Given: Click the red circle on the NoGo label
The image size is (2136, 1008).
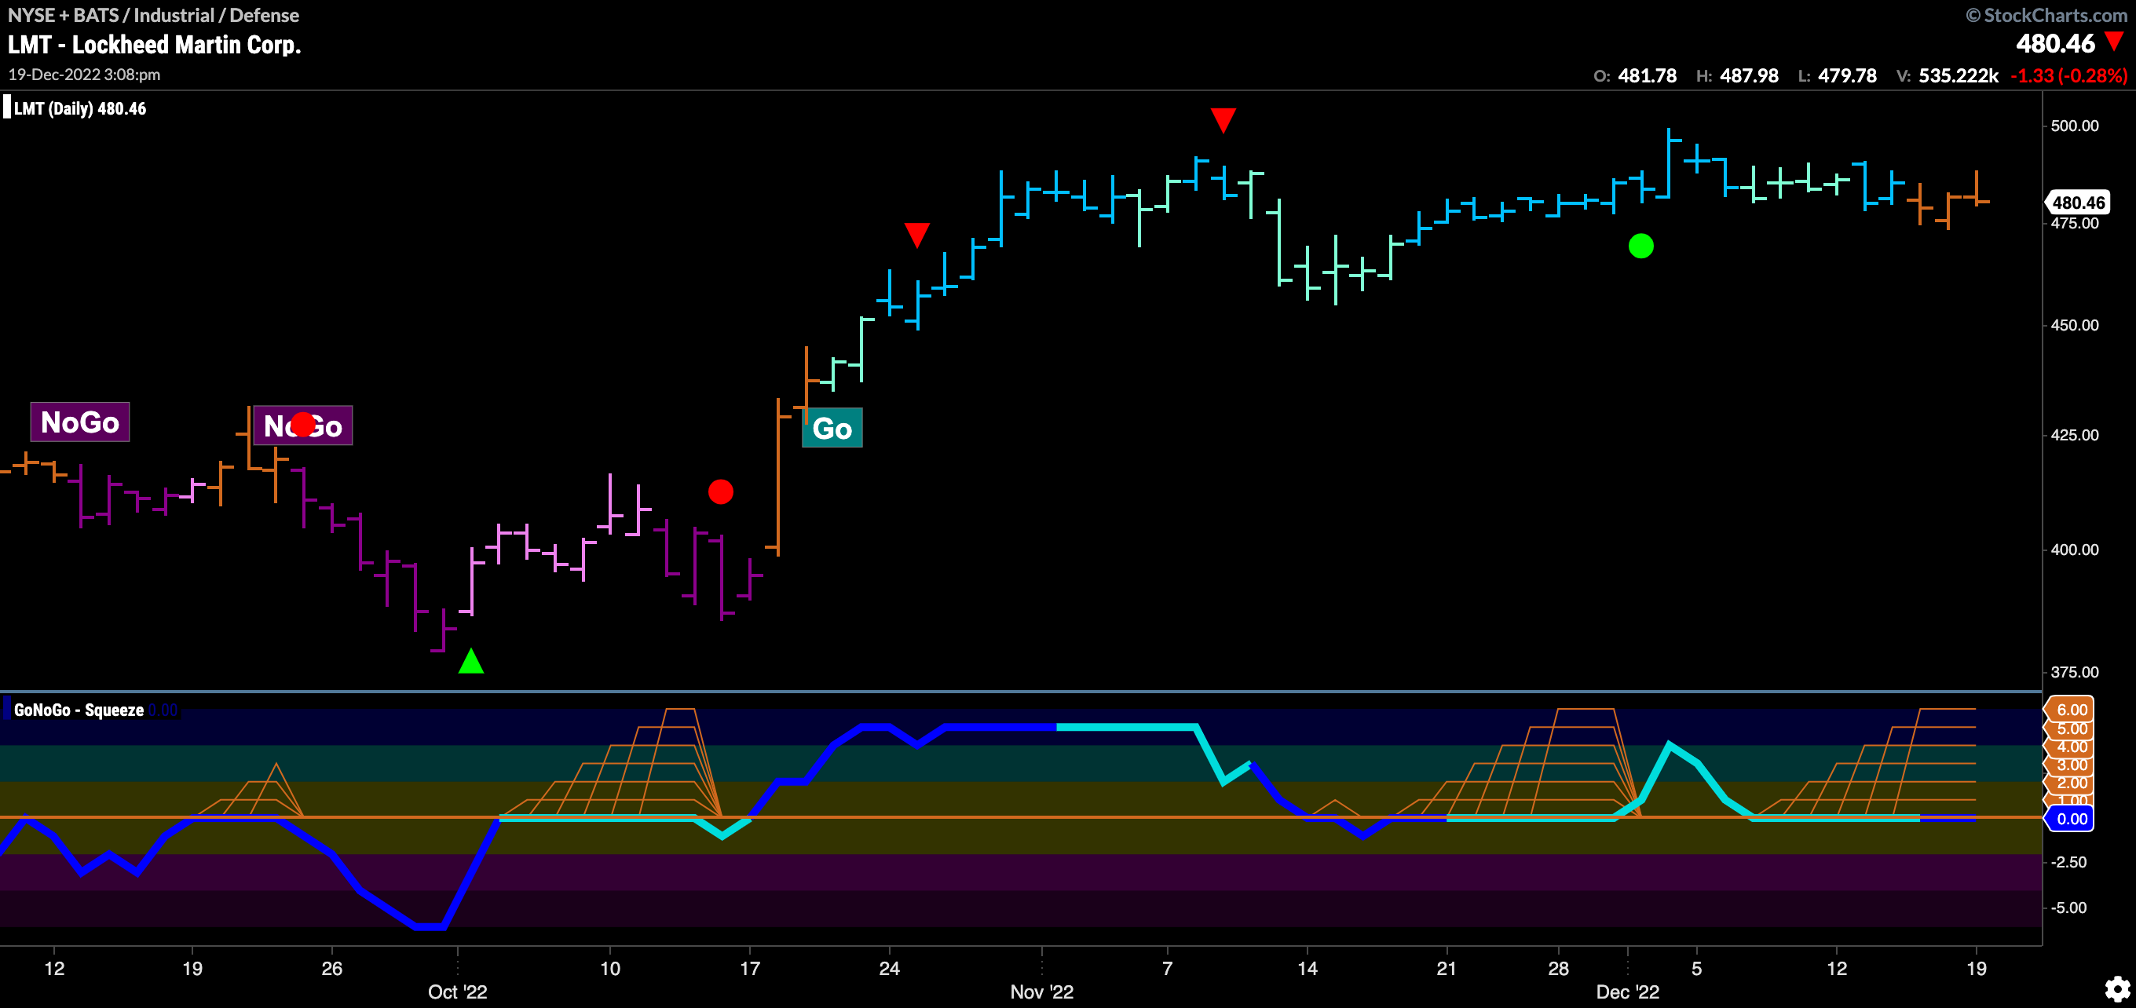Looking at the screenshot, I should [302, 425].
